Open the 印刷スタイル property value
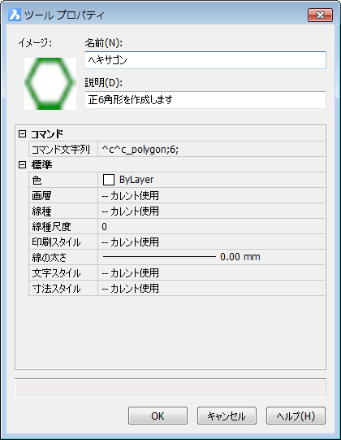The image size is (341, 440). coord(211,242)
